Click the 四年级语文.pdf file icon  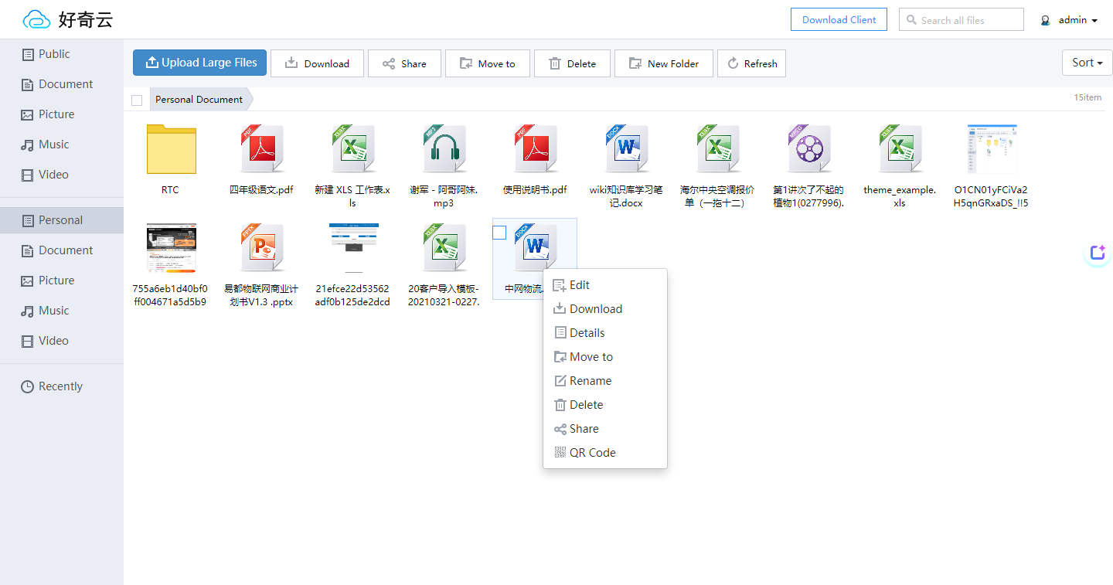[262, 149]
